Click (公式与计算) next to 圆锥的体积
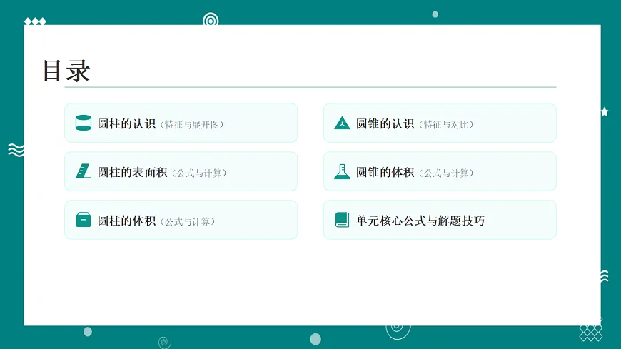 coord(446,173)
